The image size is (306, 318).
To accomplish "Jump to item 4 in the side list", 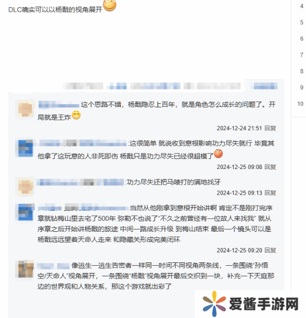I will coord(302,6).
